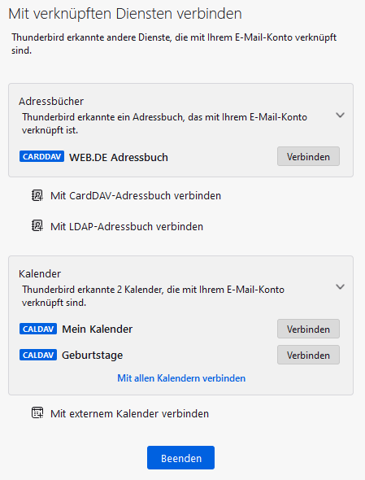Click the external calendar icon
Screen dimensions: 365x480
tap(37, 413)
